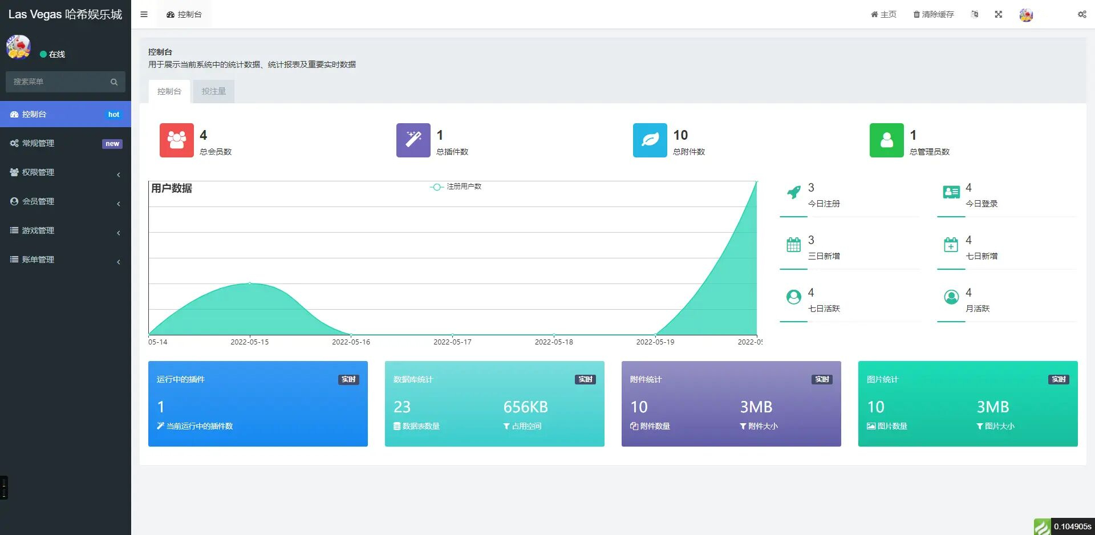
Task: Click the 图片大小 filter icon
Action: [980, 426]
